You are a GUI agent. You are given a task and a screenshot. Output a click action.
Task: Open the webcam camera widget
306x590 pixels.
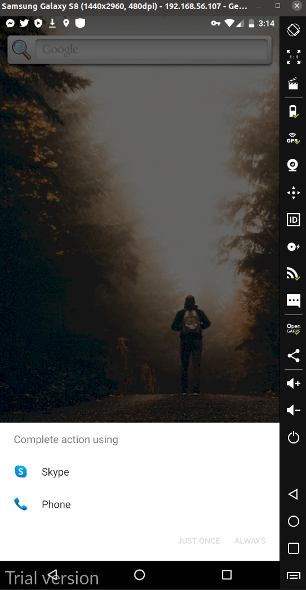click(x=293, y=165)
